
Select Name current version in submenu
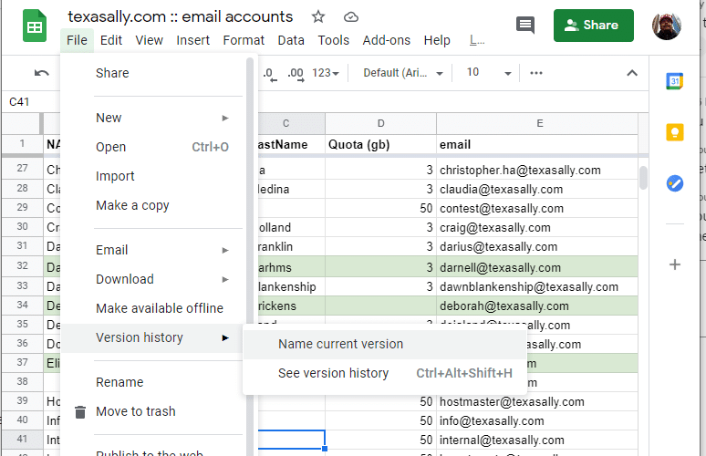pyautogui.click(x=340, y=344)
